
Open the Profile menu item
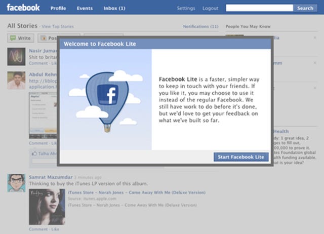click(58, 8)
